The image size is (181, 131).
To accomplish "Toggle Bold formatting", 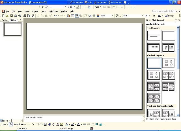I will tap(154, 16).
